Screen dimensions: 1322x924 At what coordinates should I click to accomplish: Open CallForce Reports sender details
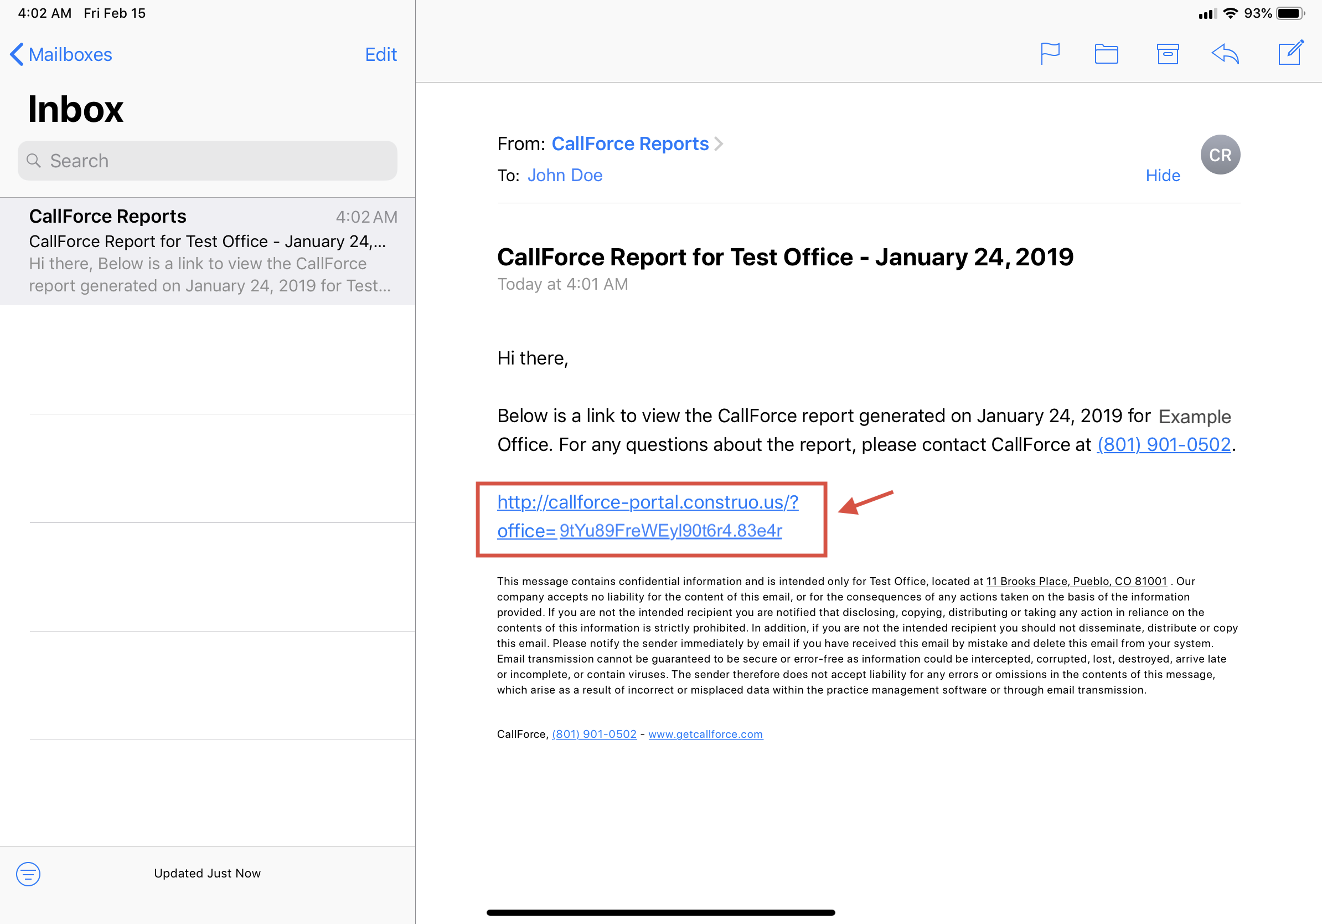(630, 143)
